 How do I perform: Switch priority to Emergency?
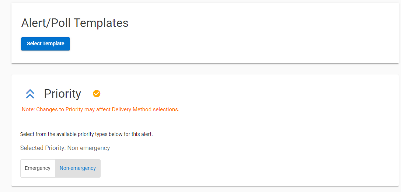click(x=38, y=168)
